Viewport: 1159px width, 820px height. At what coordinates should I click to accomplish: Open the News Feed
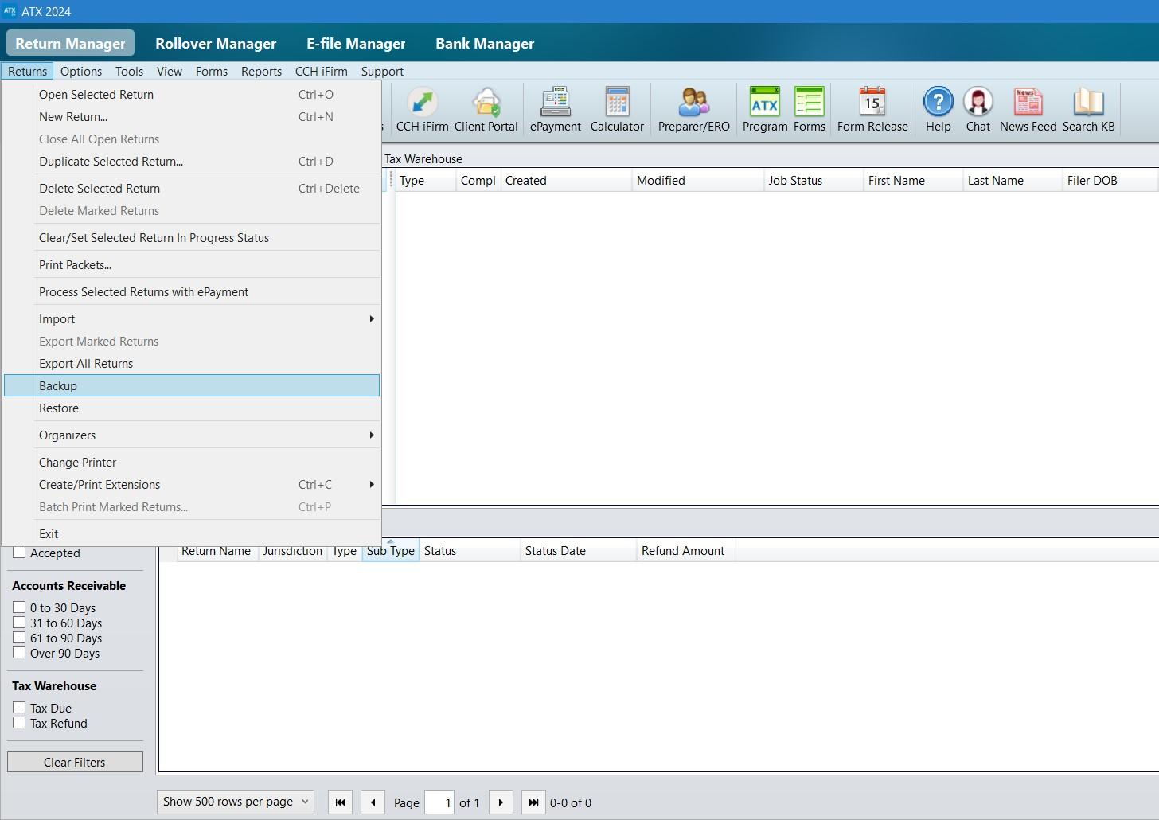[x=1028, y=110]
